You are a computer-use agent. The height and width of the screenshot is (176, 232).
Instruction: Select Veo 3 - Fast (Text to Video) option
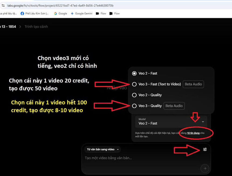pos(134,84)
